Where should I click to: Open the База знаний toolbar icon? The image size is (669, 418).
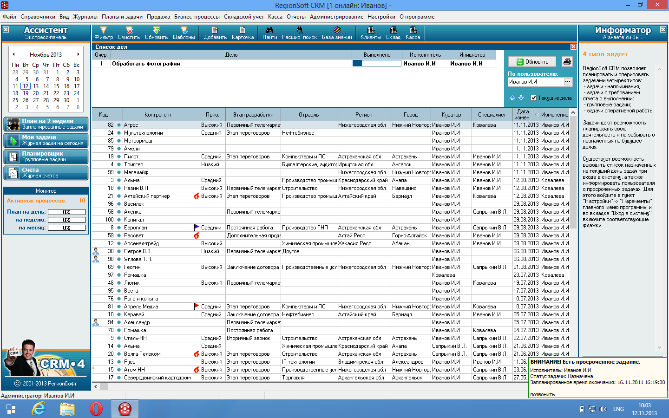[x=337, y=33]
